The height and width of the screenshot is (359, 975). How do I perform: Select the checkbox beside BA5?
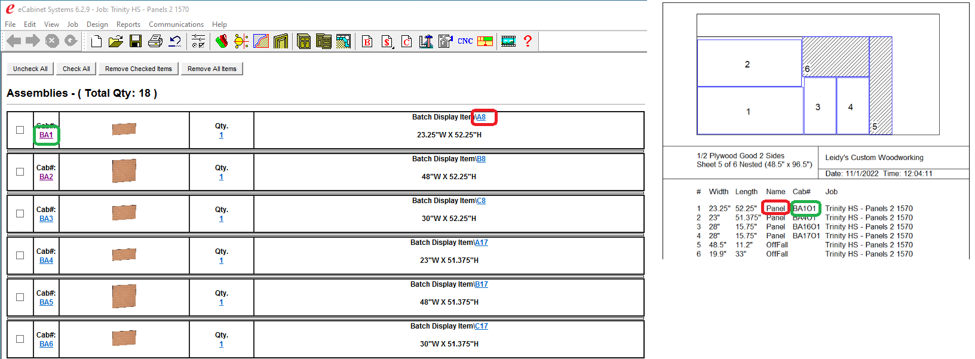20,297
